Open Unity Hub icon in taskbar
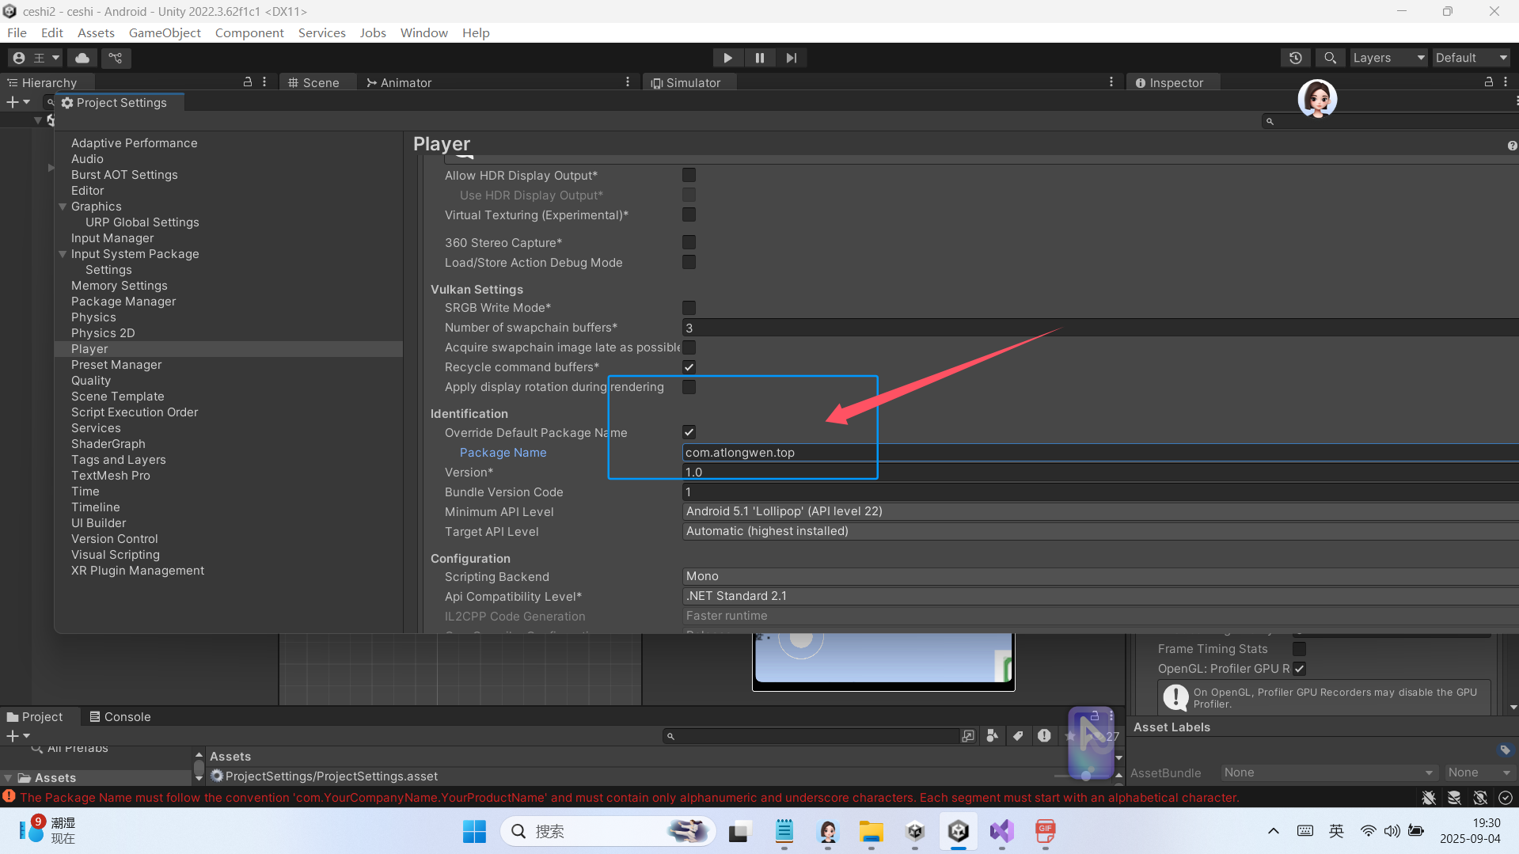The image size is (1519, 854). click(915, 831)
